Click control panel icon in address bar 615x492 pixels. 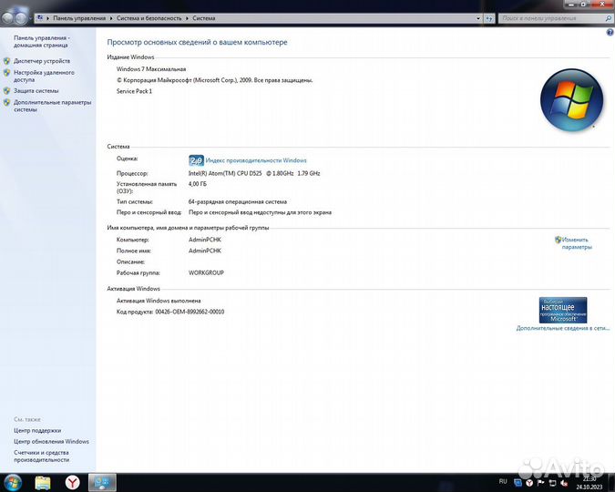coord(40,18)
